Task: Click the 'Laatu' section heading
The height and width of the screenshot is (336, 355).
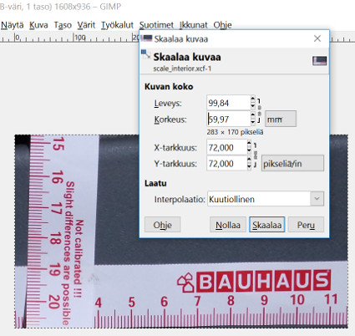Action: pos(155,183)
